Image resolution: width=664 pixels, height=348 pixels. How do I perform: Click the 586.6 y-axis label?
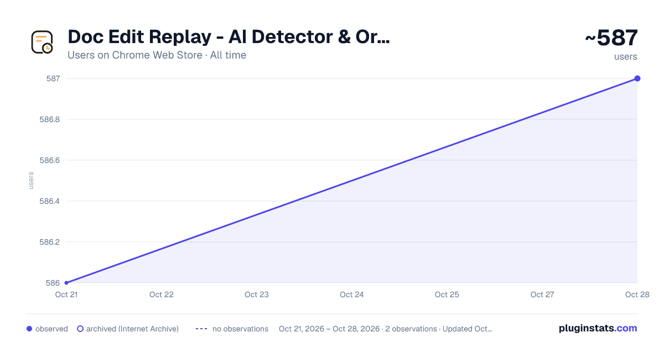[50, 160]
